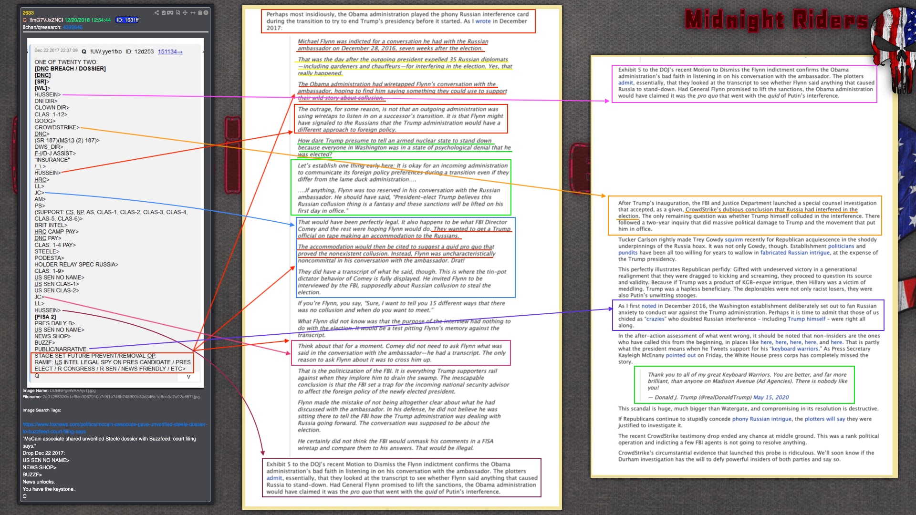Click the circular scroll-up arrow icon
This screenshot has width=916, height=515.
pyautogui.click(x=206, y=13)
